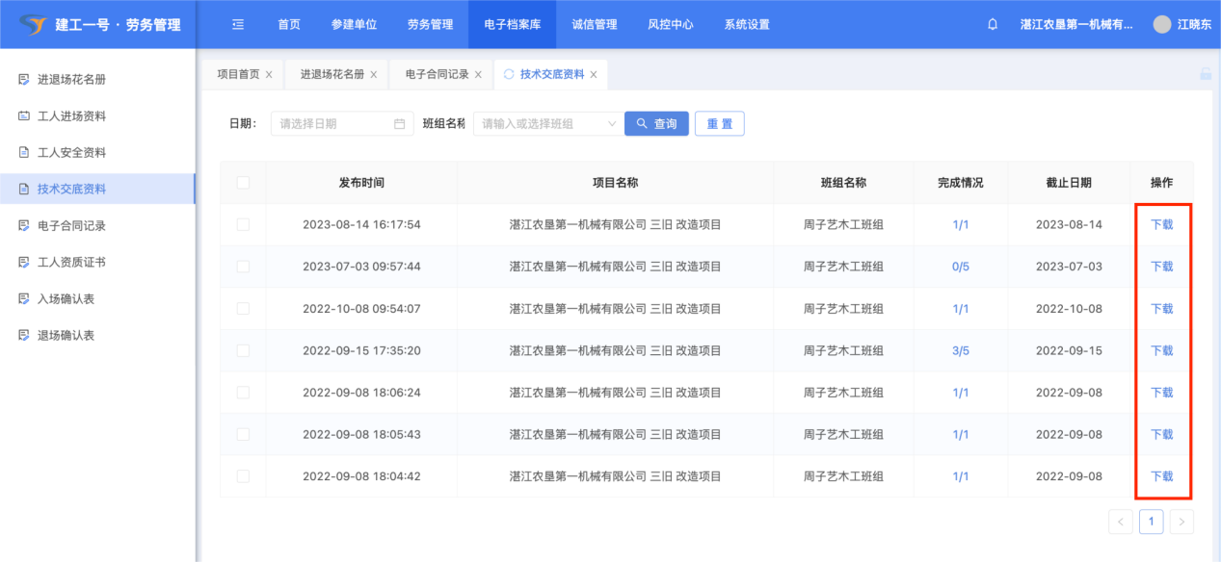
Task: Go to next page arrow in pagination
Action: point(1181,522)
